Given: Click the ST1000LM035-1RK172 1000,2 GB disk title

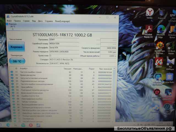Looking at the screenshot, I should [62, 35].
